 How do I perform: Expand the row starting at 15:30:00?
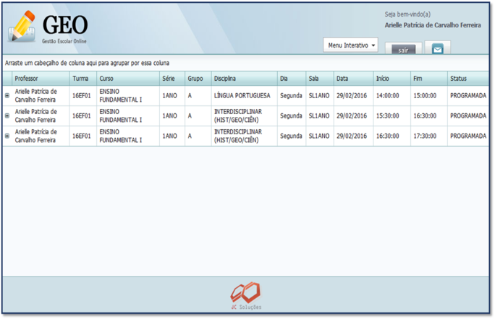(x=7, y=115)
